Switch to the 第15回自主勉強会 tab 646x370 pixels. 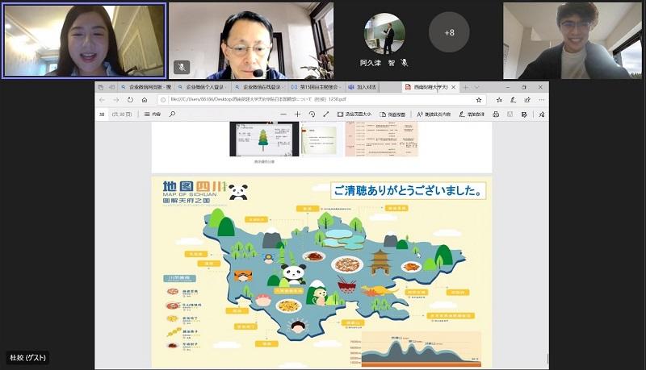point(316,87)
